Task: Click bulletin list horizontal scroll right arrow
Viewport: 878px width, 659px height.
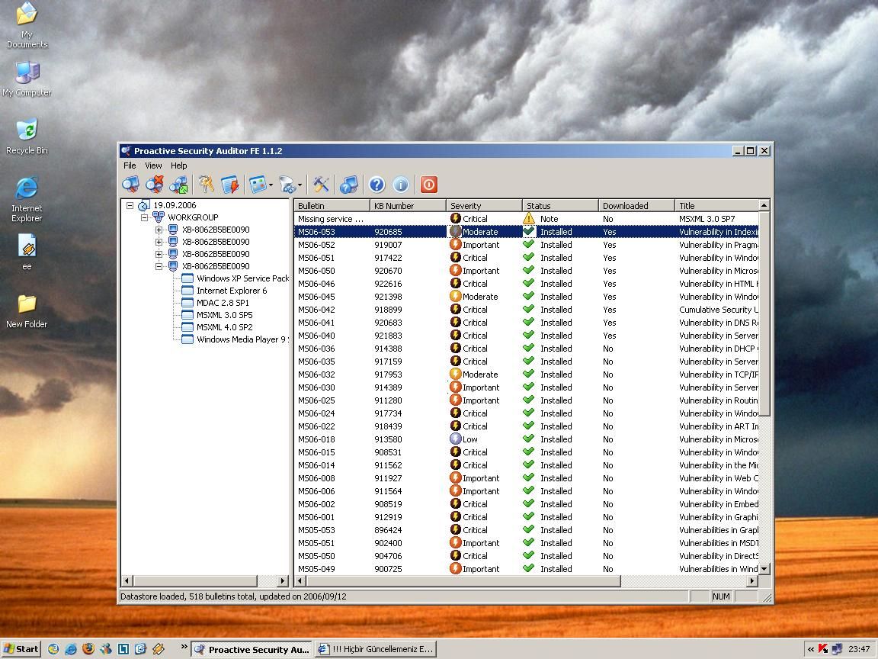Action: point(752,581)
